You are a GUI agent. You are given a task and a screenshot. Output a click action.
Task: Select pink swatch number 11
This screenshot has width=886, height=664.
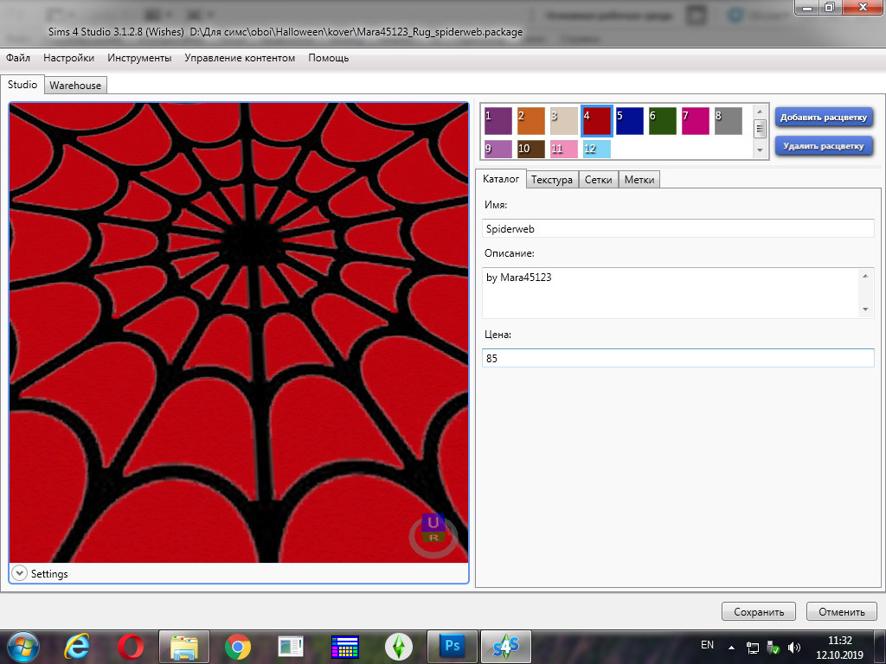pos(564,149)
